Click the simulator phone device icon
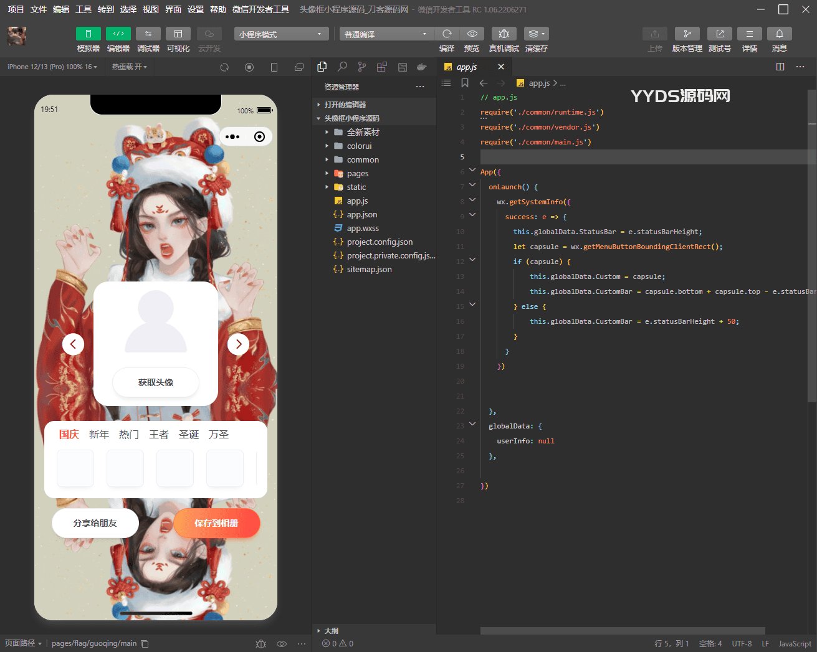This screenshot has height=652, width=817. click(x=274, y=67)
